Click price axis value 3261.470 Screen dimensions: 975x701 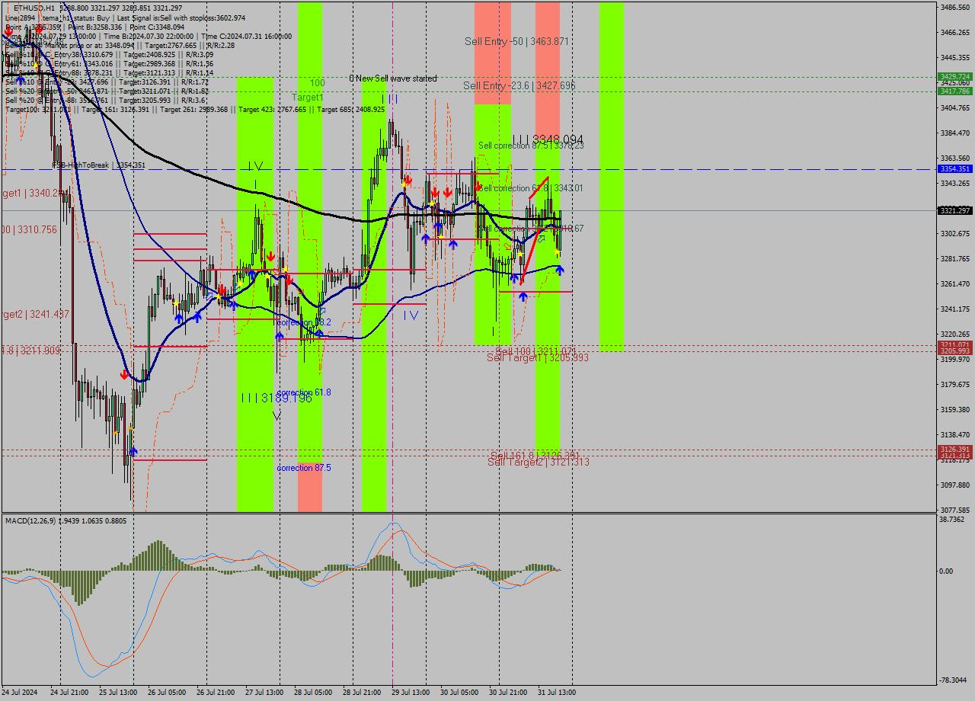click(x=955, y=283)
